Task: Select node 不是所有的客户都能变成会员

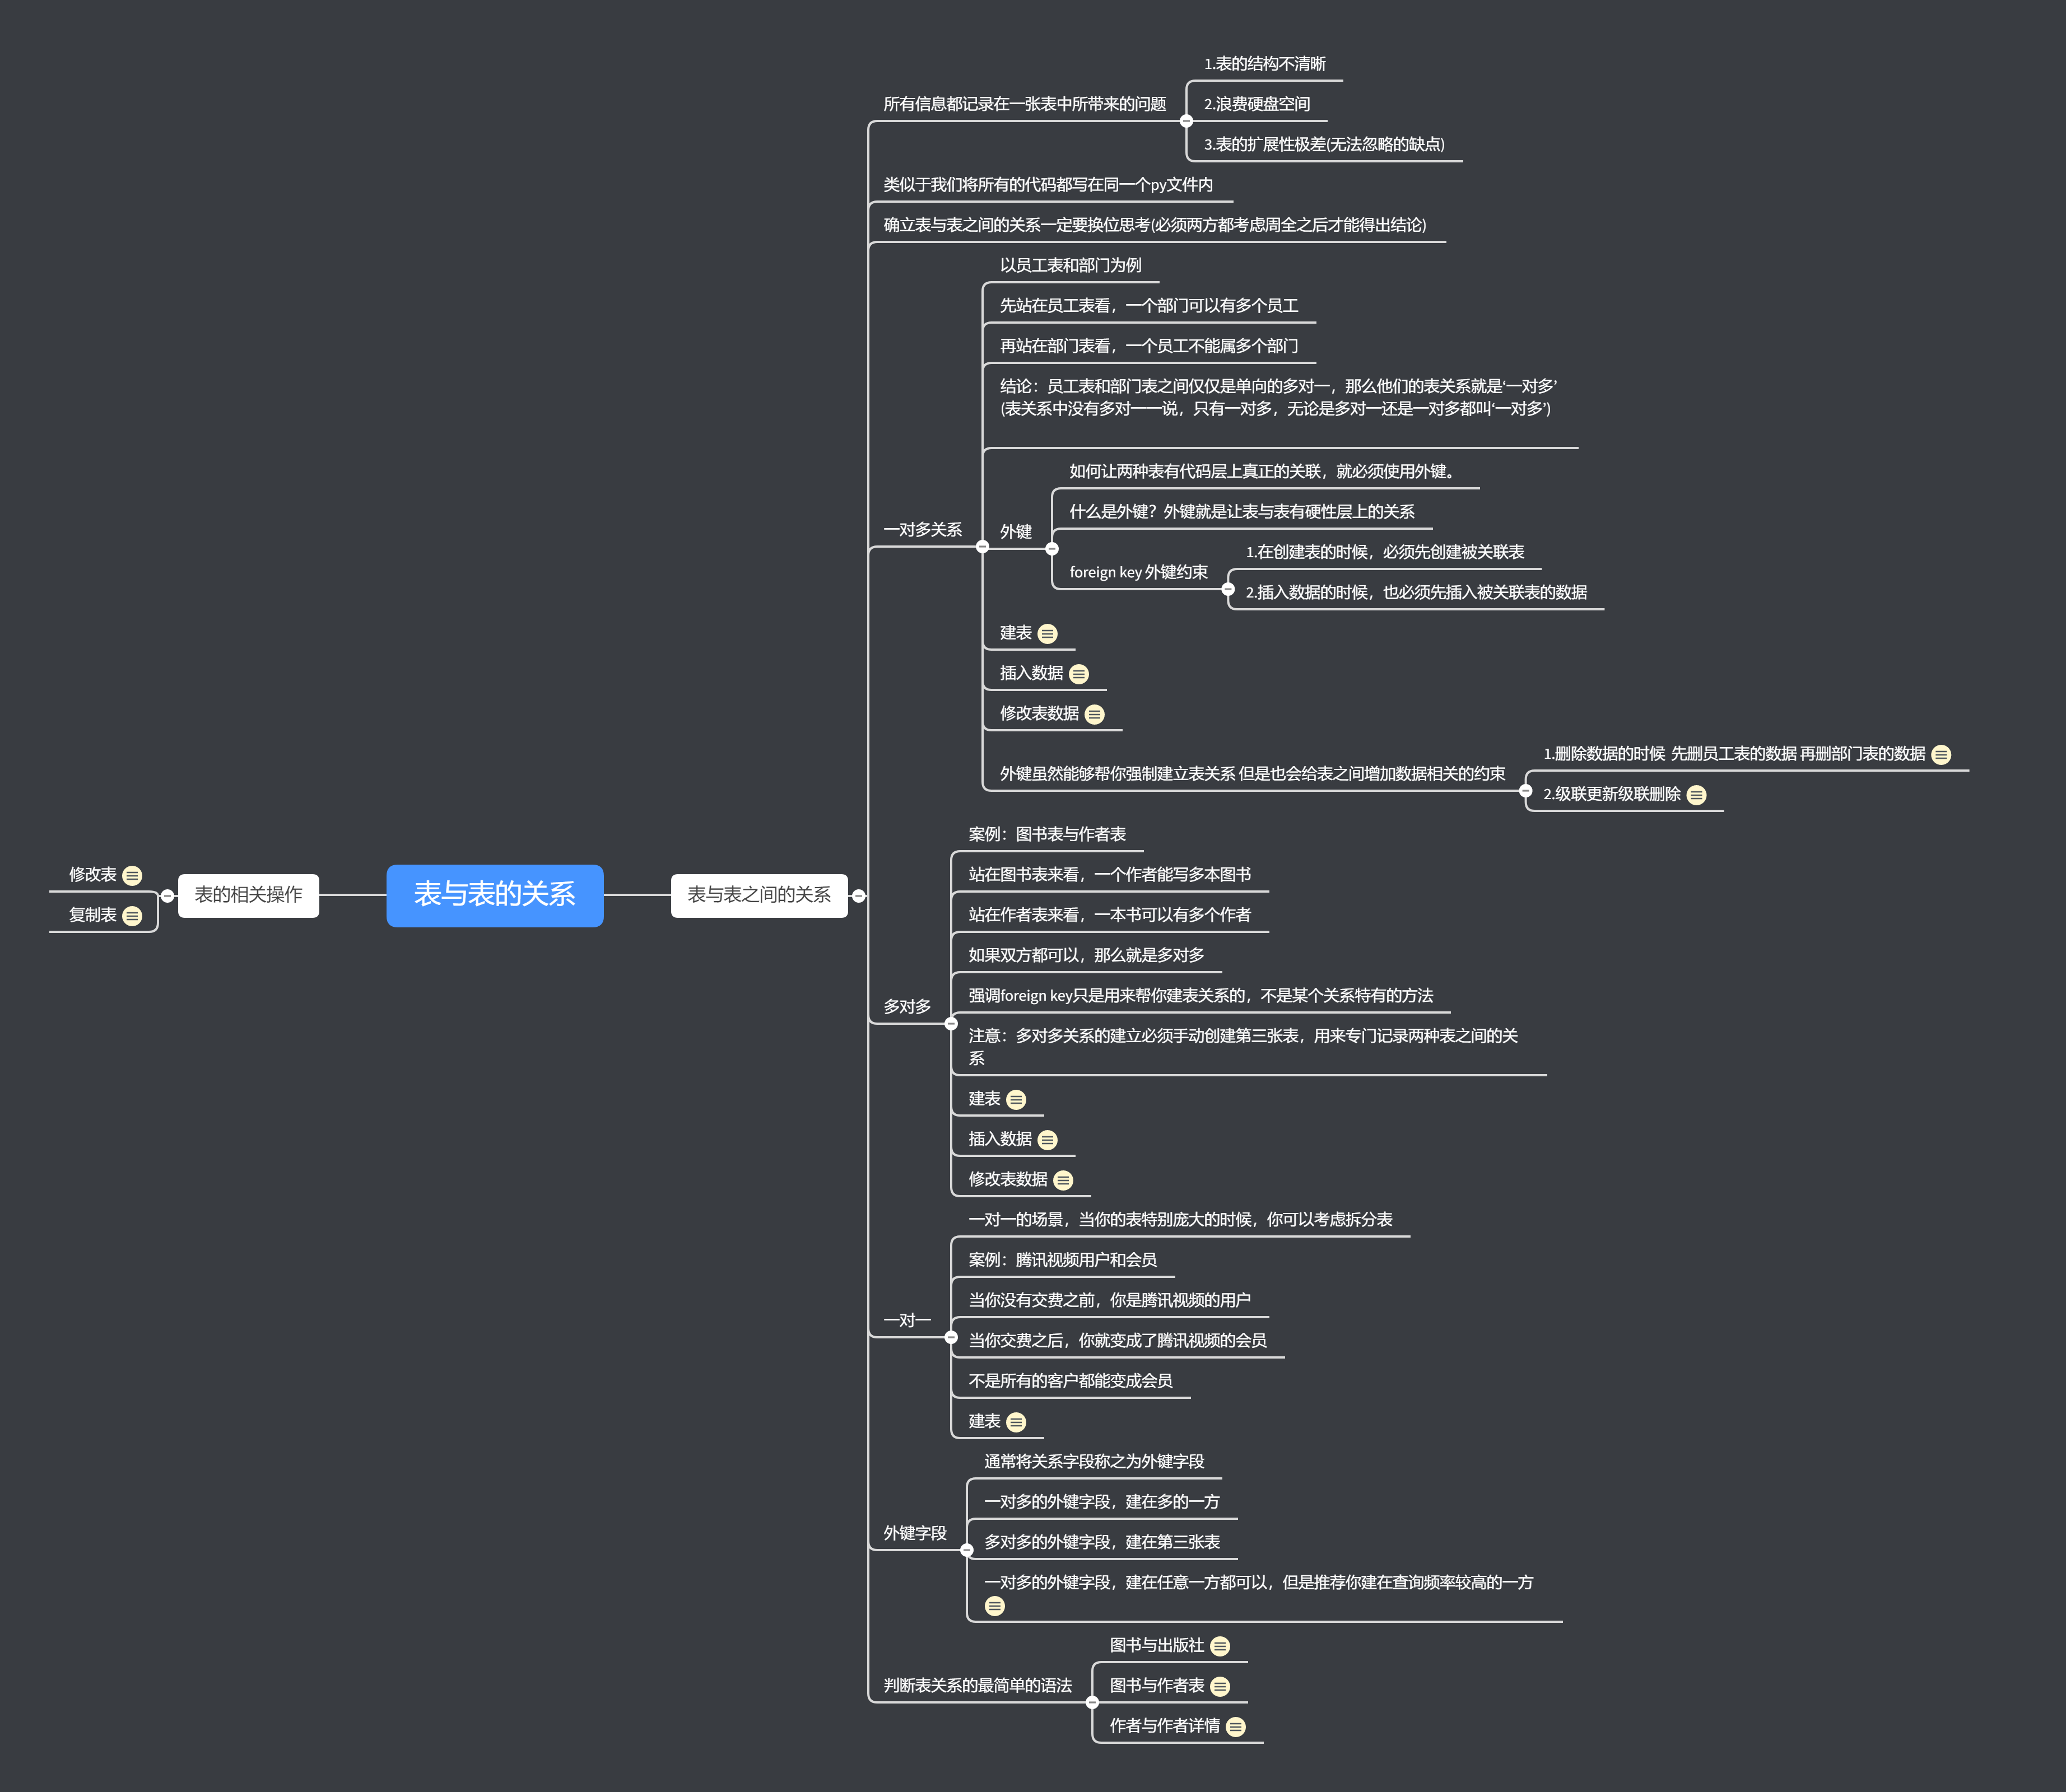Action: click(x=1069, y=1381)
